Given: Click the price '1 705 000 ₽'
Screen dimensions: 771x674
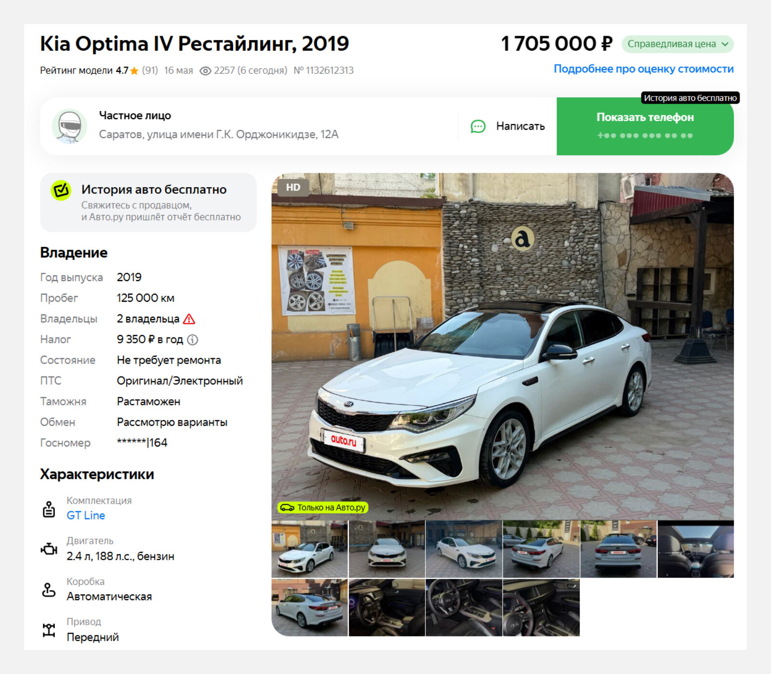Looking at the screenshot, I should click(x=557, y=44).
